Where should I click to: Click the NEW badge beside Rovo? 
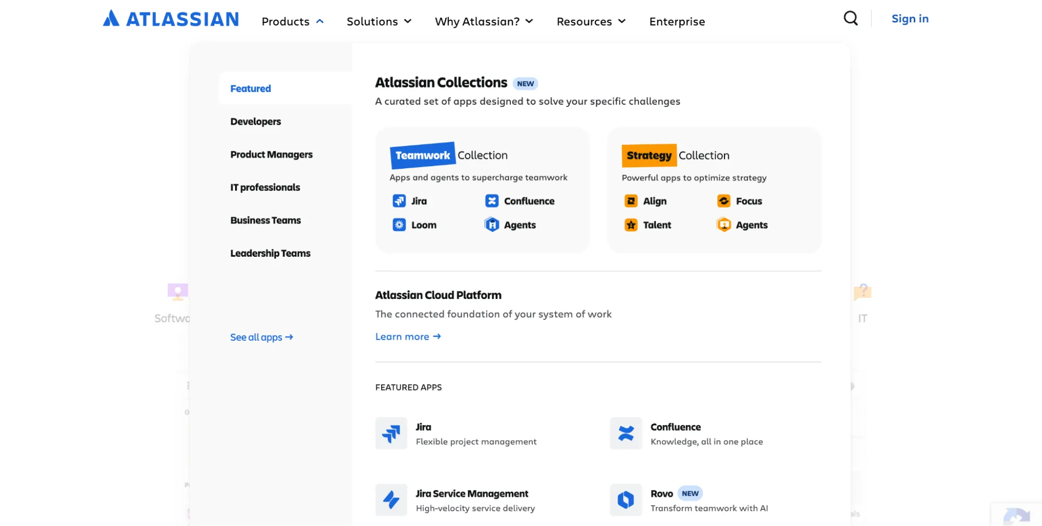(x=690, y=493)
